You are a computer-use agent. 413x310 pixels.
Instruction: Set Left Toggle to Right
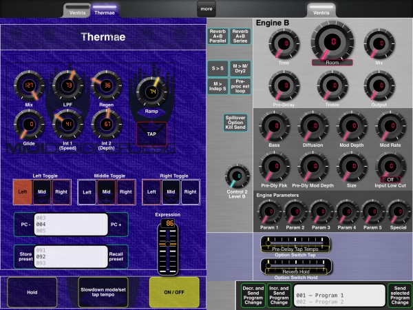coord(61,192)
